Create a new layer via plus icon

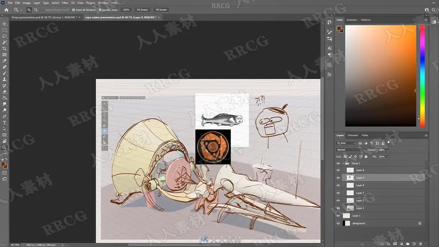tap(414, 244)
